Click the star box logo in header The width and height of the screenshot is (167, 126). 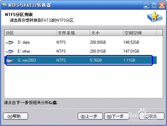pyautogui.click(x=155, y=17)
